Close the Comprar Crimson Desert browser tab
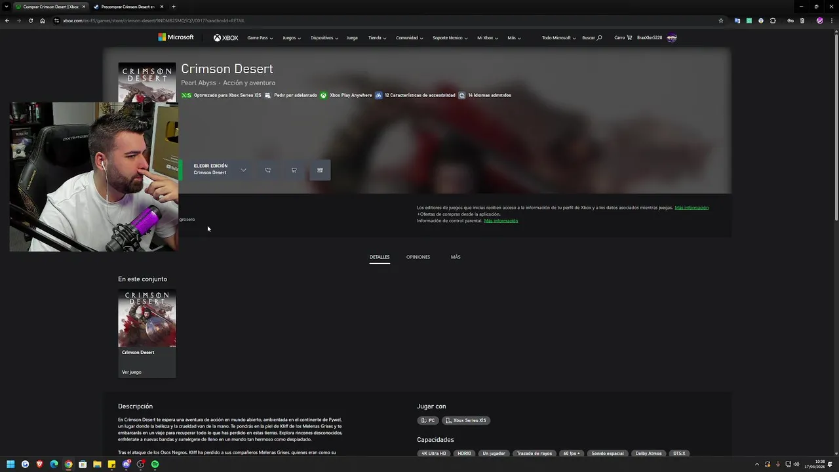 click(84, 7)
